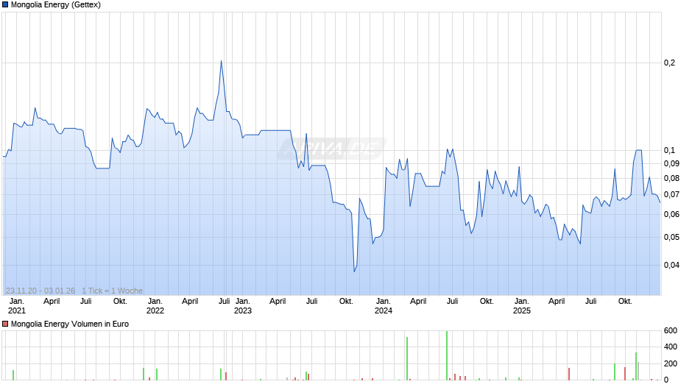This screenshot has height=387, width=692.
Task: Click the 0 volume axis label
Action: tap(666, 380)
